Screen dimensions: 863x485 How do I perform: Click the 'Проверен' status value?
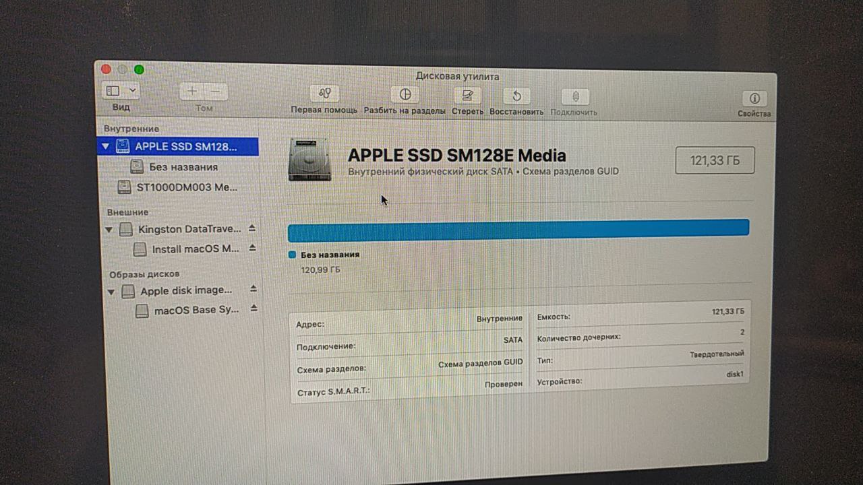(504, 384)
